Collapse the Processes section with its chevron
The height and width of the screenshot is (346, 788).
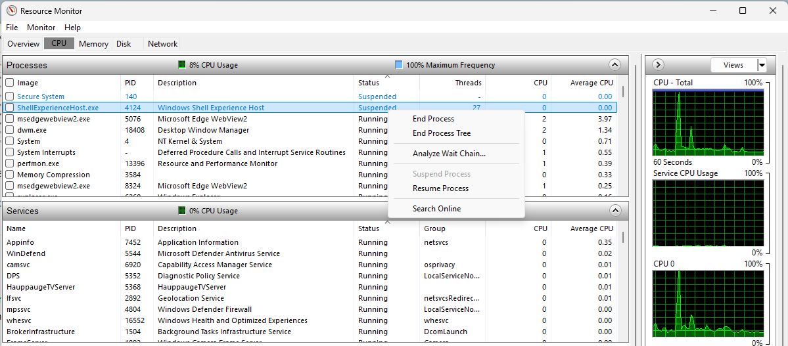[x=614, y=65]
